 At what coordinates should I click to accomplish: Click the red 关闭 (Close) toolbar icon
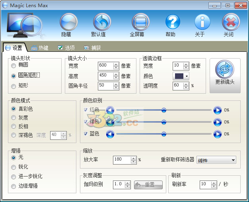231,22
